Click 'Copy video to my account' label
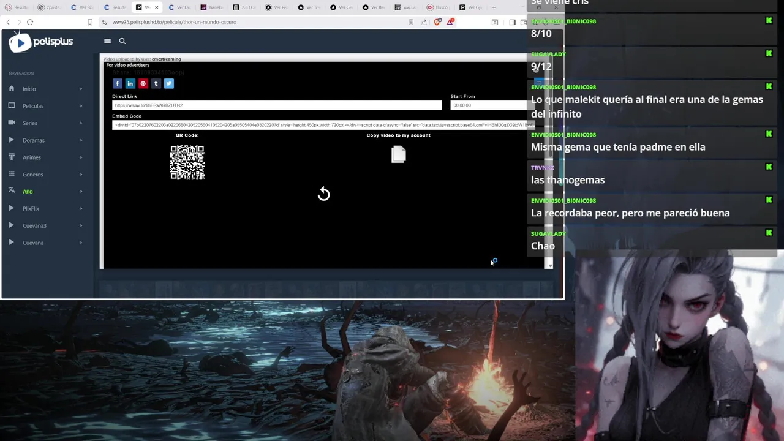The height and width of the screenshot is (441, 784). point(399,135)
